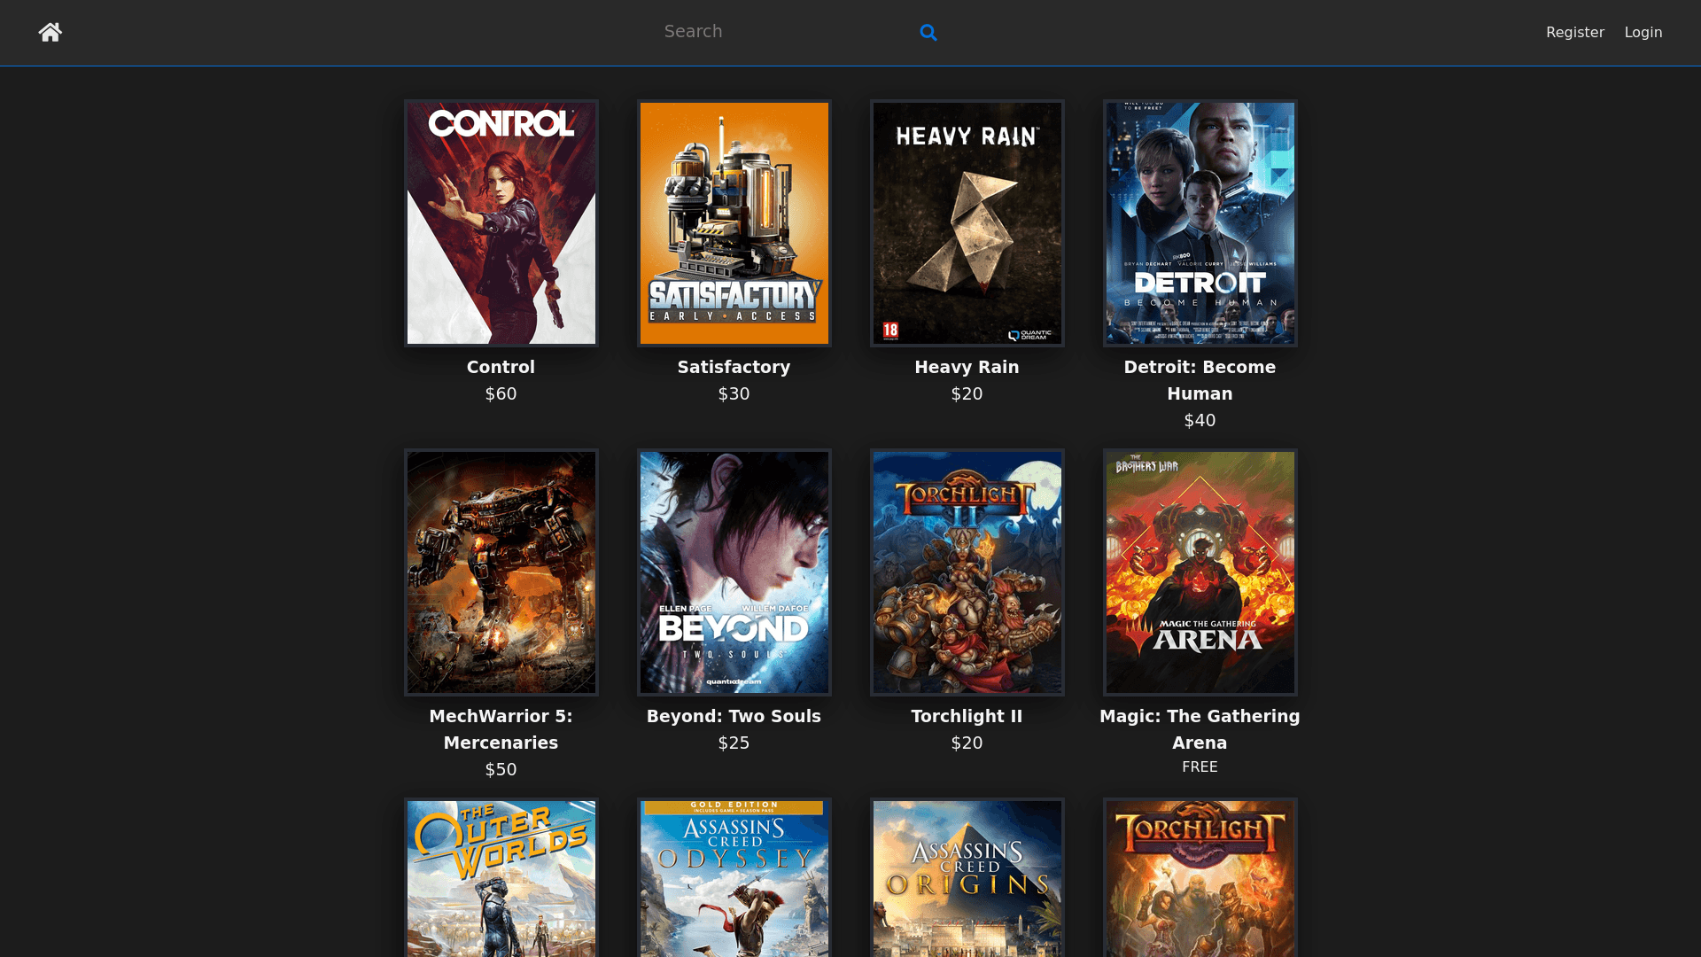Click the Register link
The width and height of the screenshot is (1701, 957).
click(1574, 32)
